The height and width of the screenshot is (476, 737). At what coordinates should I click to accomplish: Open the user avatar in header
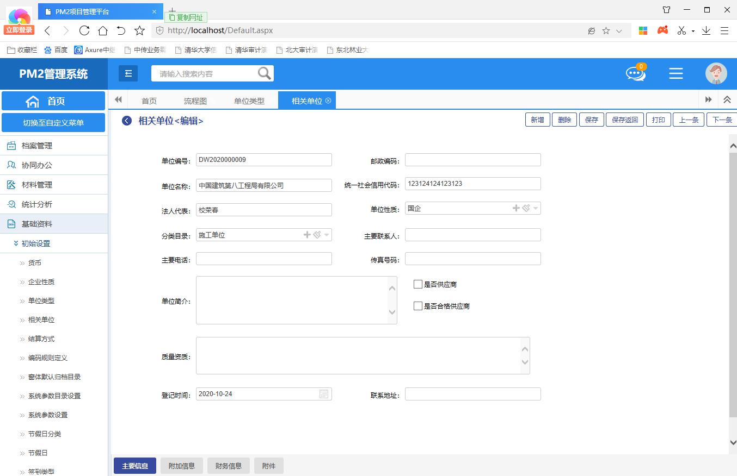[716, 73]
